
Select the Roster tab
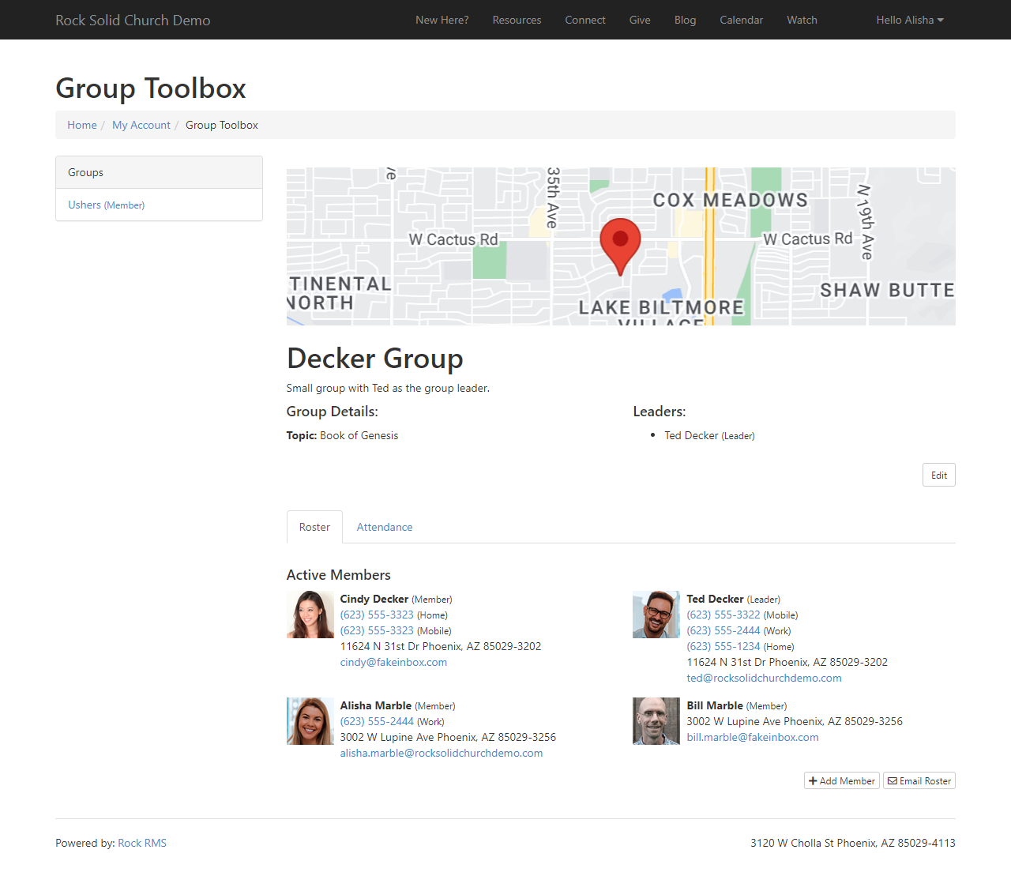pos(314,527)
